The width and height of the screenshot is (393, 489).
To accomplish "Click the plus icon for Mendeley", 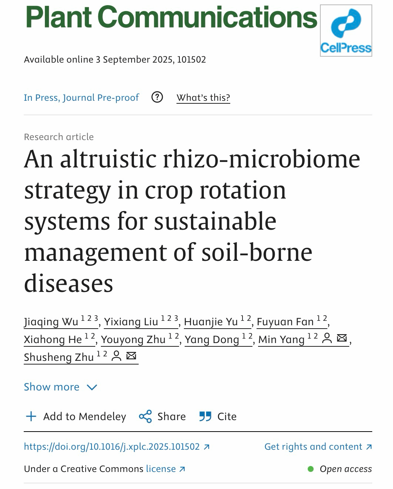I will pos(31,416).
